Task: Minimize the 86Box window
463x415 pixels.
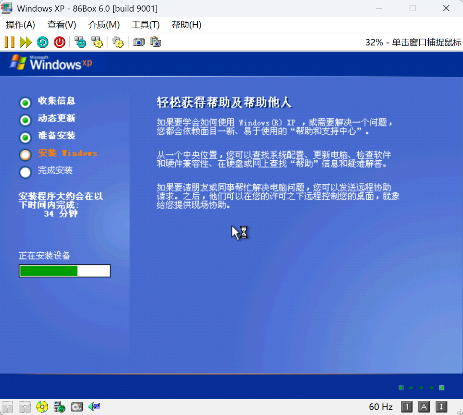Action: coord(379,8)
